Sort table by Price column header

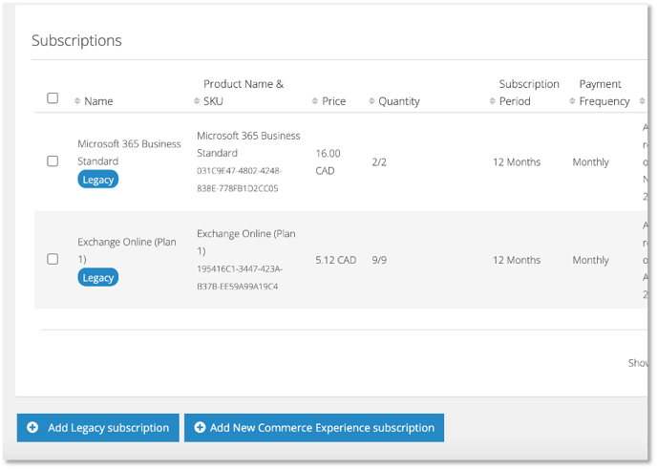333,101
